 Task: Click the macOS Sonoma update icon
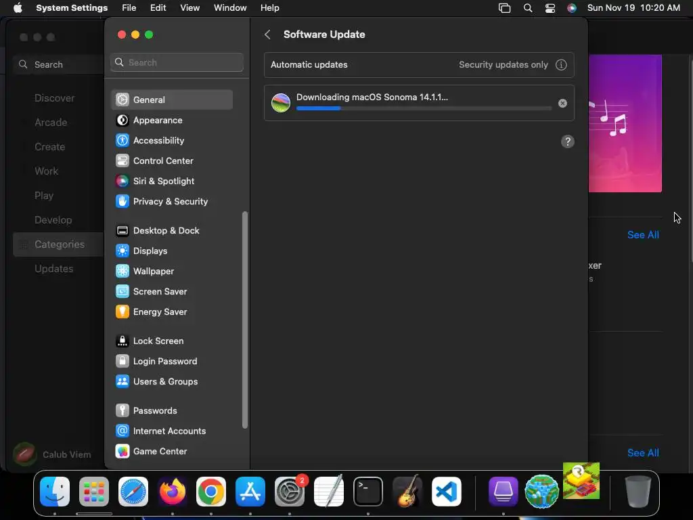[281, 103]
